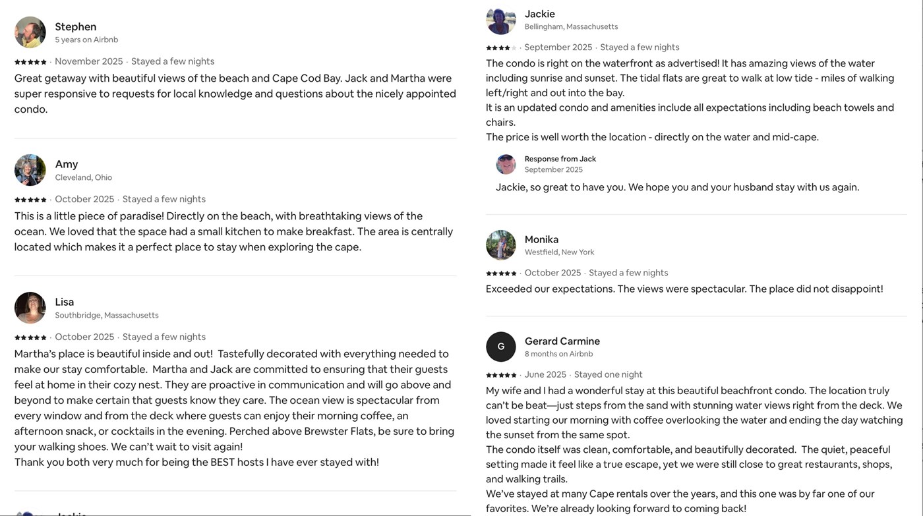Open reviewer Lisa's name link

click(x=65, y=302)
